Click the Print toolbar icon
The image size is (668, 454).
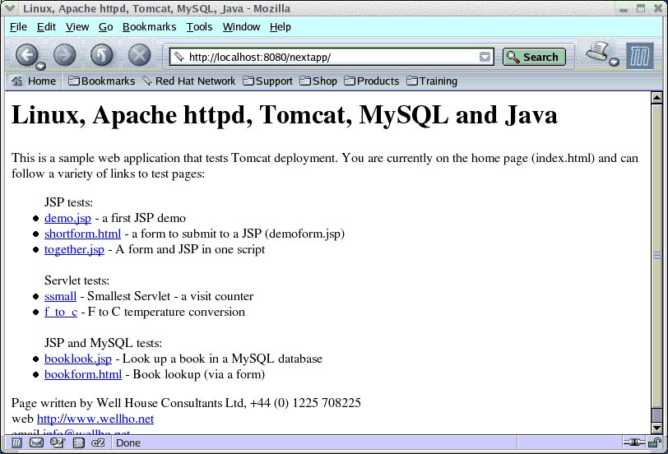pyautogui.click(x=597, y=52)
